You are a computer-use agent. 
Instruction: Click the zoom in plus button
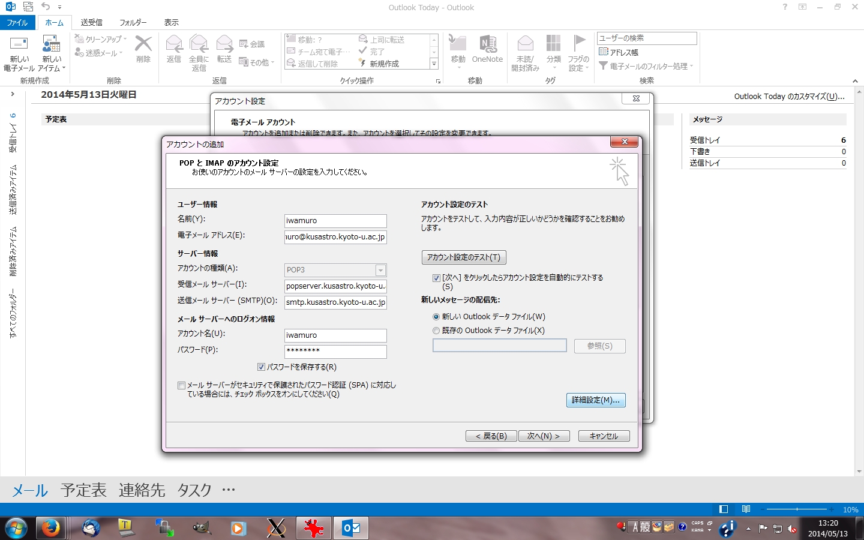(x=832, y=509)
